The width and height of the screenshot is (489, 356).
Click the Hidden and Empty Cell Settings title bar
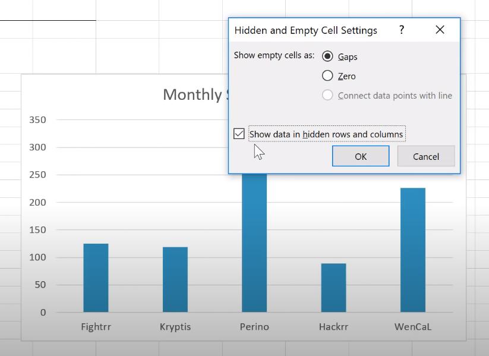pos(306,30)
